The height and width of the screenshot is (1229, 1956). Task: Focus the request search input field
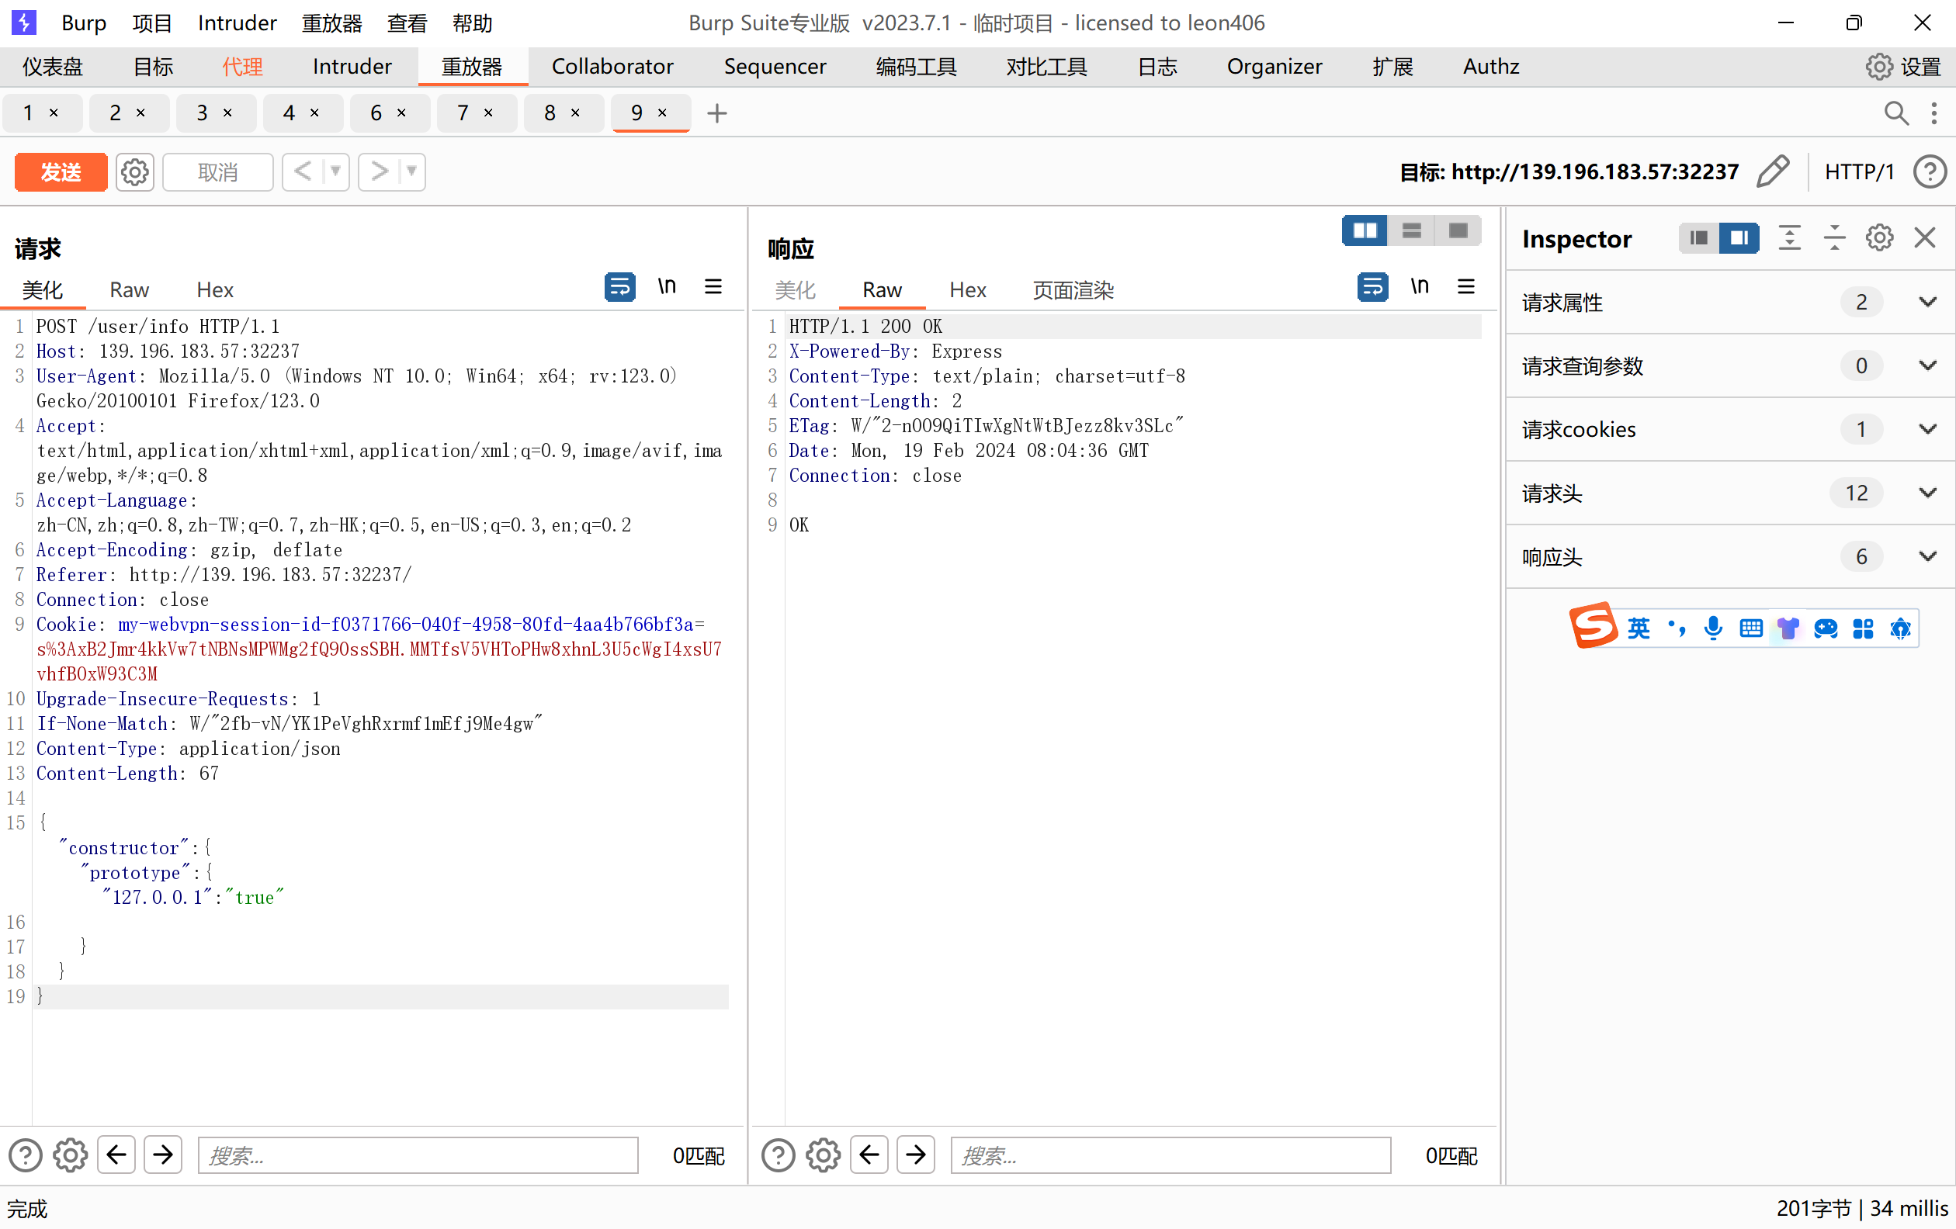[418, 1155]
